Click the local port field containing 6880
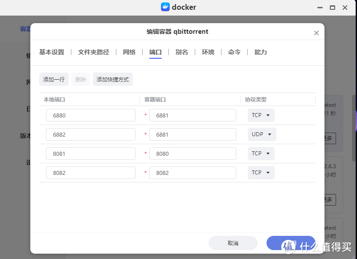 click(90, 115)
